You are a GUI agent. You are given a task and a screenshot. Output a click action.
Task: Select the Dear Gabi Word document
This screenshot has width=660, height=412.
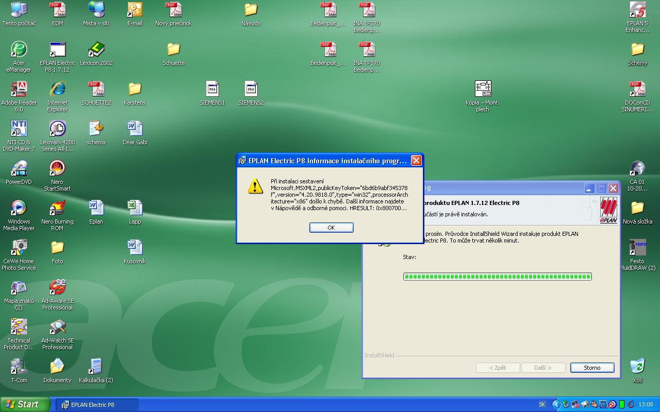tap(135, 133)
